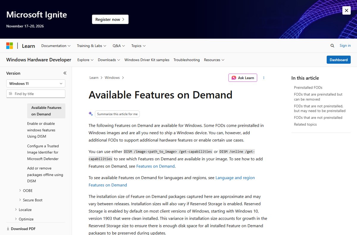Click the Learn brand link
357x235 pixels.
tap(29, 46)
